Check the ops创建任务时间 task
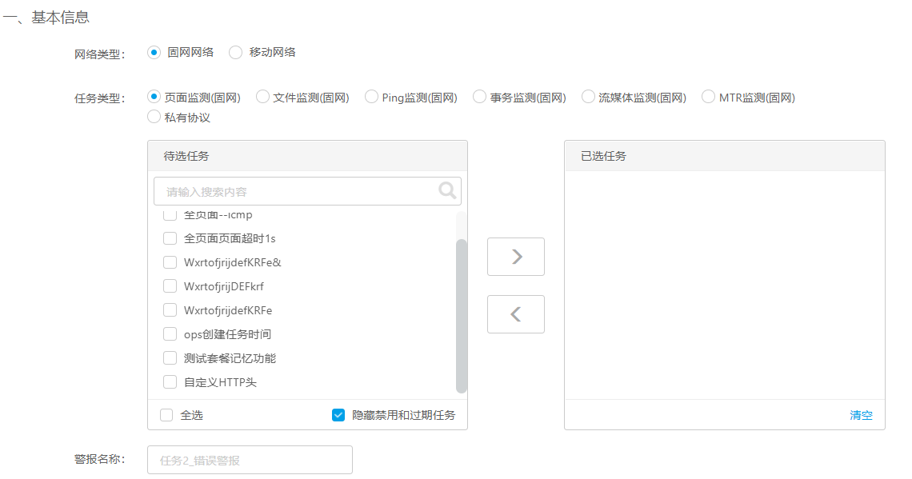 (x=170, y=334)
